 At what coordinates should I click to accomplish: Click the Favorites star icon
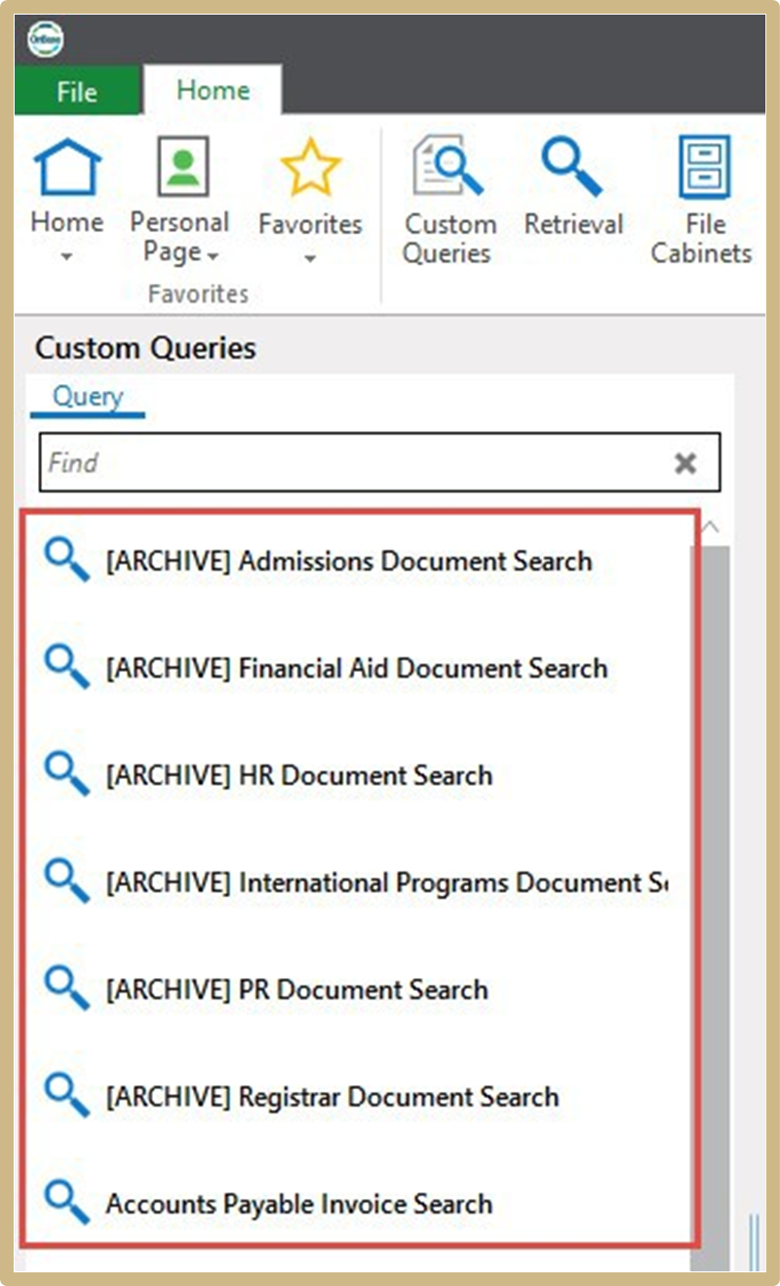point(310,168)
